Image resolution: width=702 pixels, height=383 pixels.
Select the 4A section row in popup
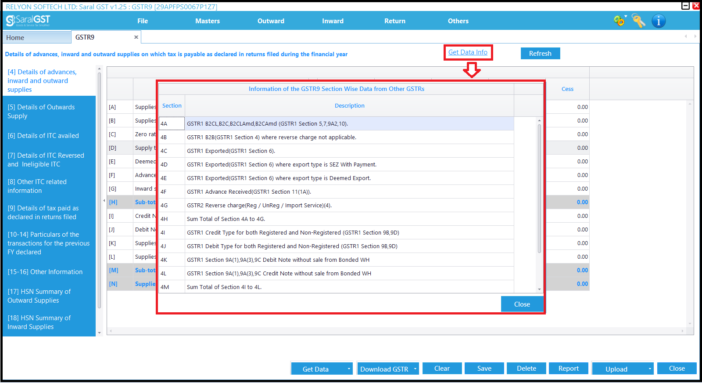pyautogui.click(x=336, y=123)
